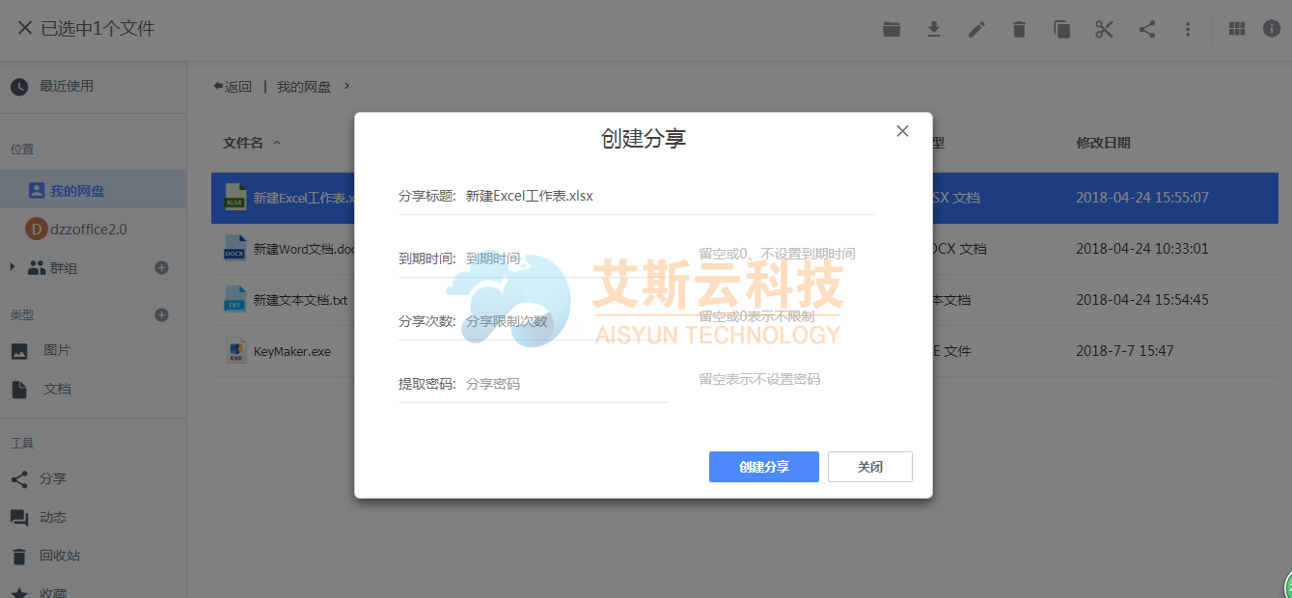The width and height of the screenshot is (1292, 598).
Task: Click the delete trash icon in toolbar
Action: (x=1019, y=29)
